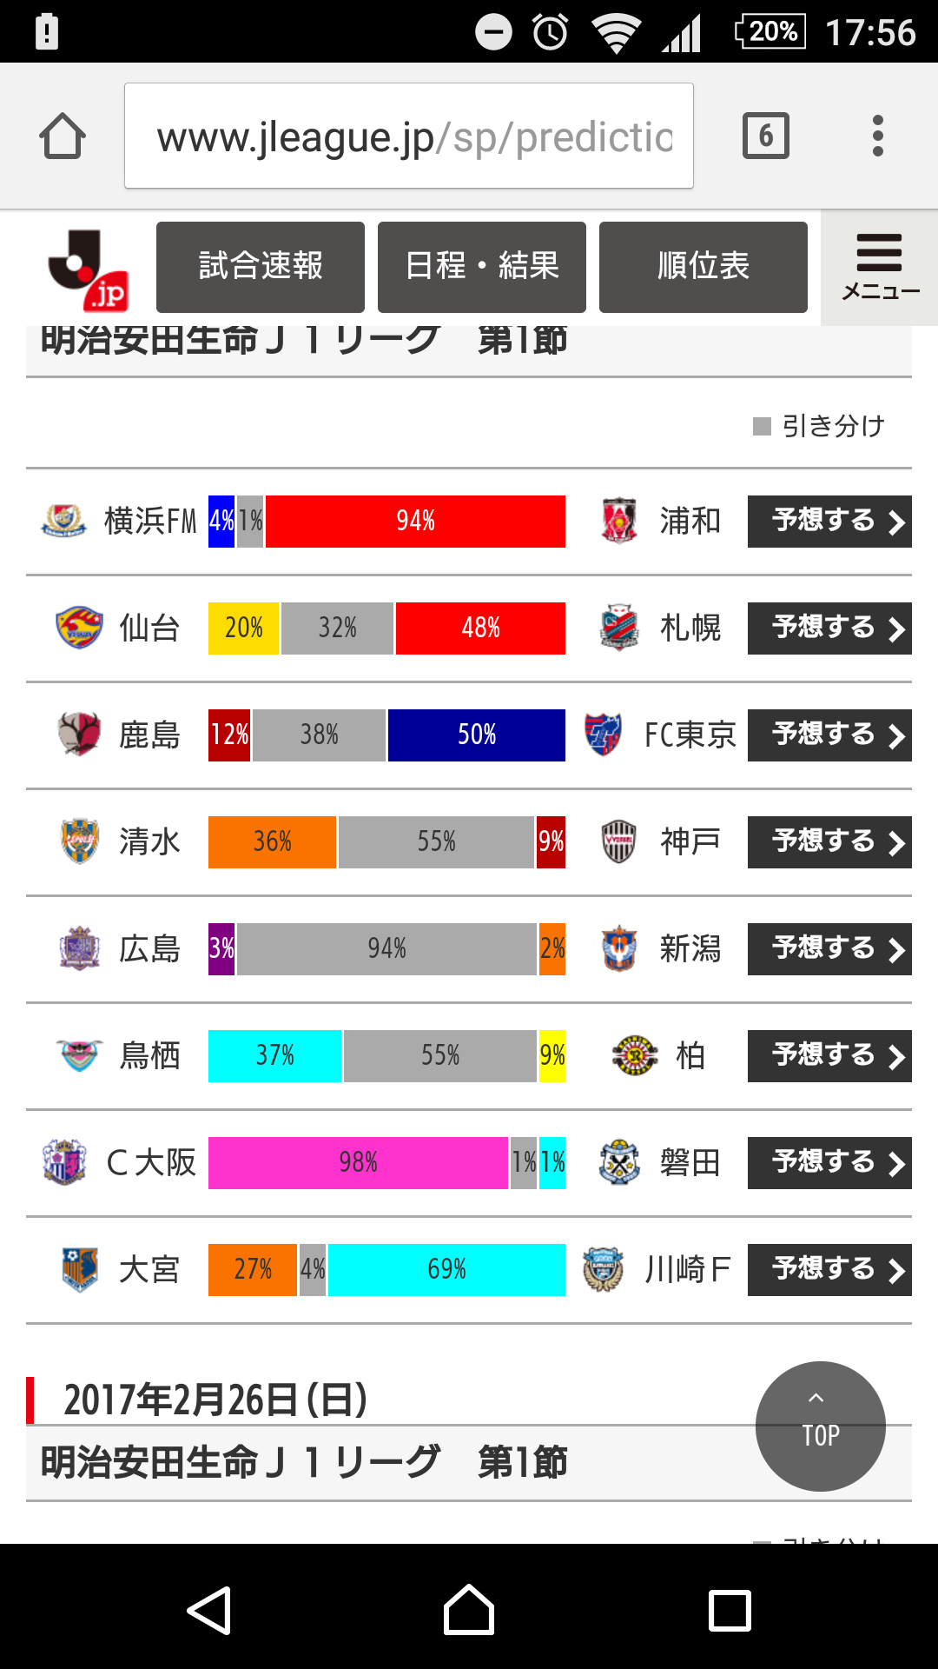The image size is (938, 1669).
Task: Select the 日程・結果 tab
Action: pos(482,267)
